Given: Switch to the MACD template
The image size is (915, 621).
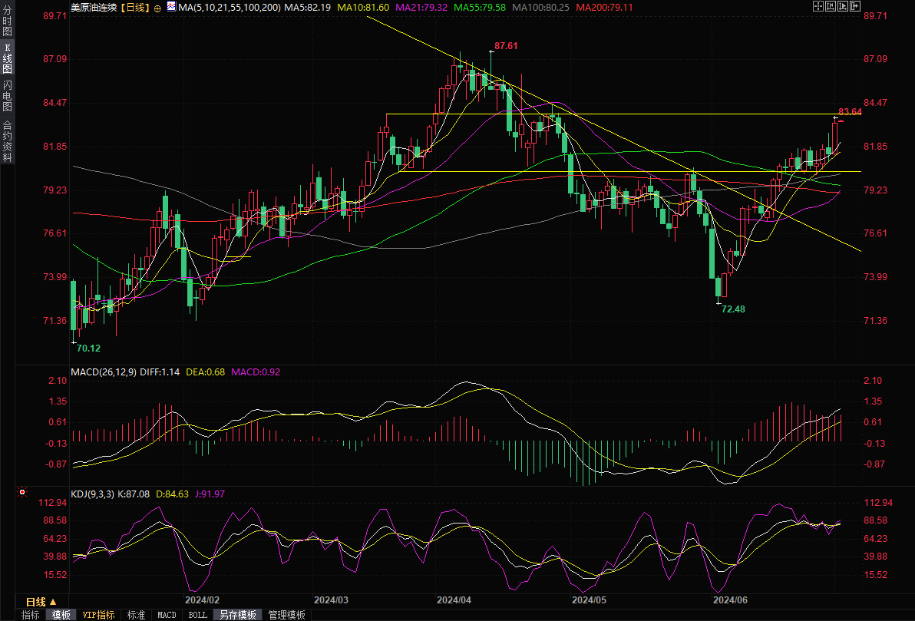Looking at the screenshot, I should 167,615.
